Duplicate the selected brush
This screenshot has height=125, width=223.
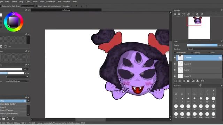point(8,119)
